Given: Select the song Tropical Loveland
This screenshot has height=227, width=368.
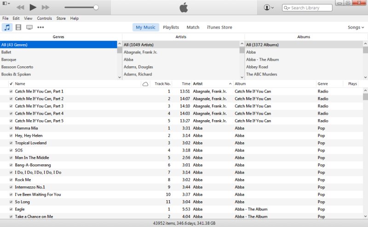Looking at the screenshot, I should coord(31,143).
